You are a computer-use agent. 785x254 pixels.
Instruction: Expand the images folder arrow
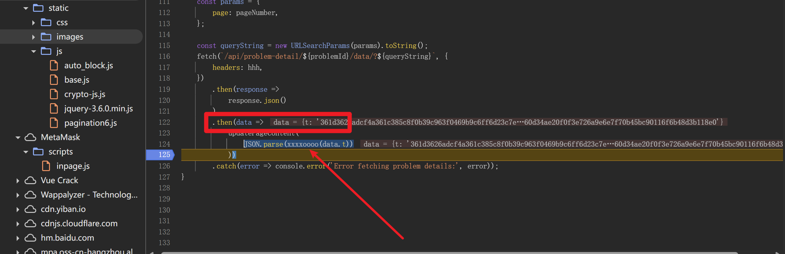[34, 37]
